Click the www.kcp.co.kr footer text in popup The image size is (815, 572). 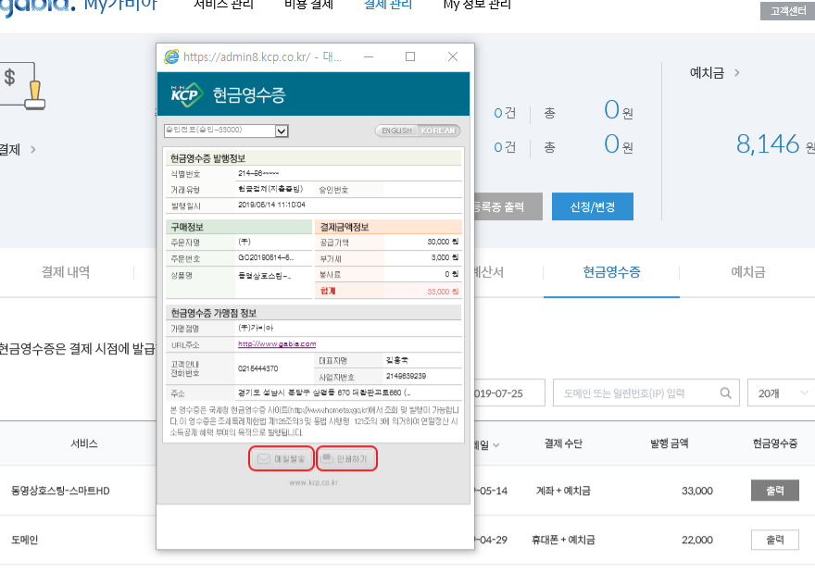313,482
